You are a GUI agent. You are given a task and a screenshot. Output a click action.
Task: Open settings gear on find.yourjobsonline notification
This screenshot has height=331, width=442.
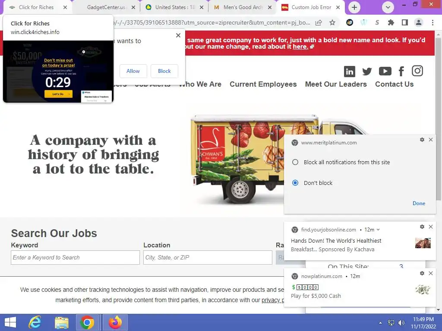pyautogui.click(x=422, y=227)
